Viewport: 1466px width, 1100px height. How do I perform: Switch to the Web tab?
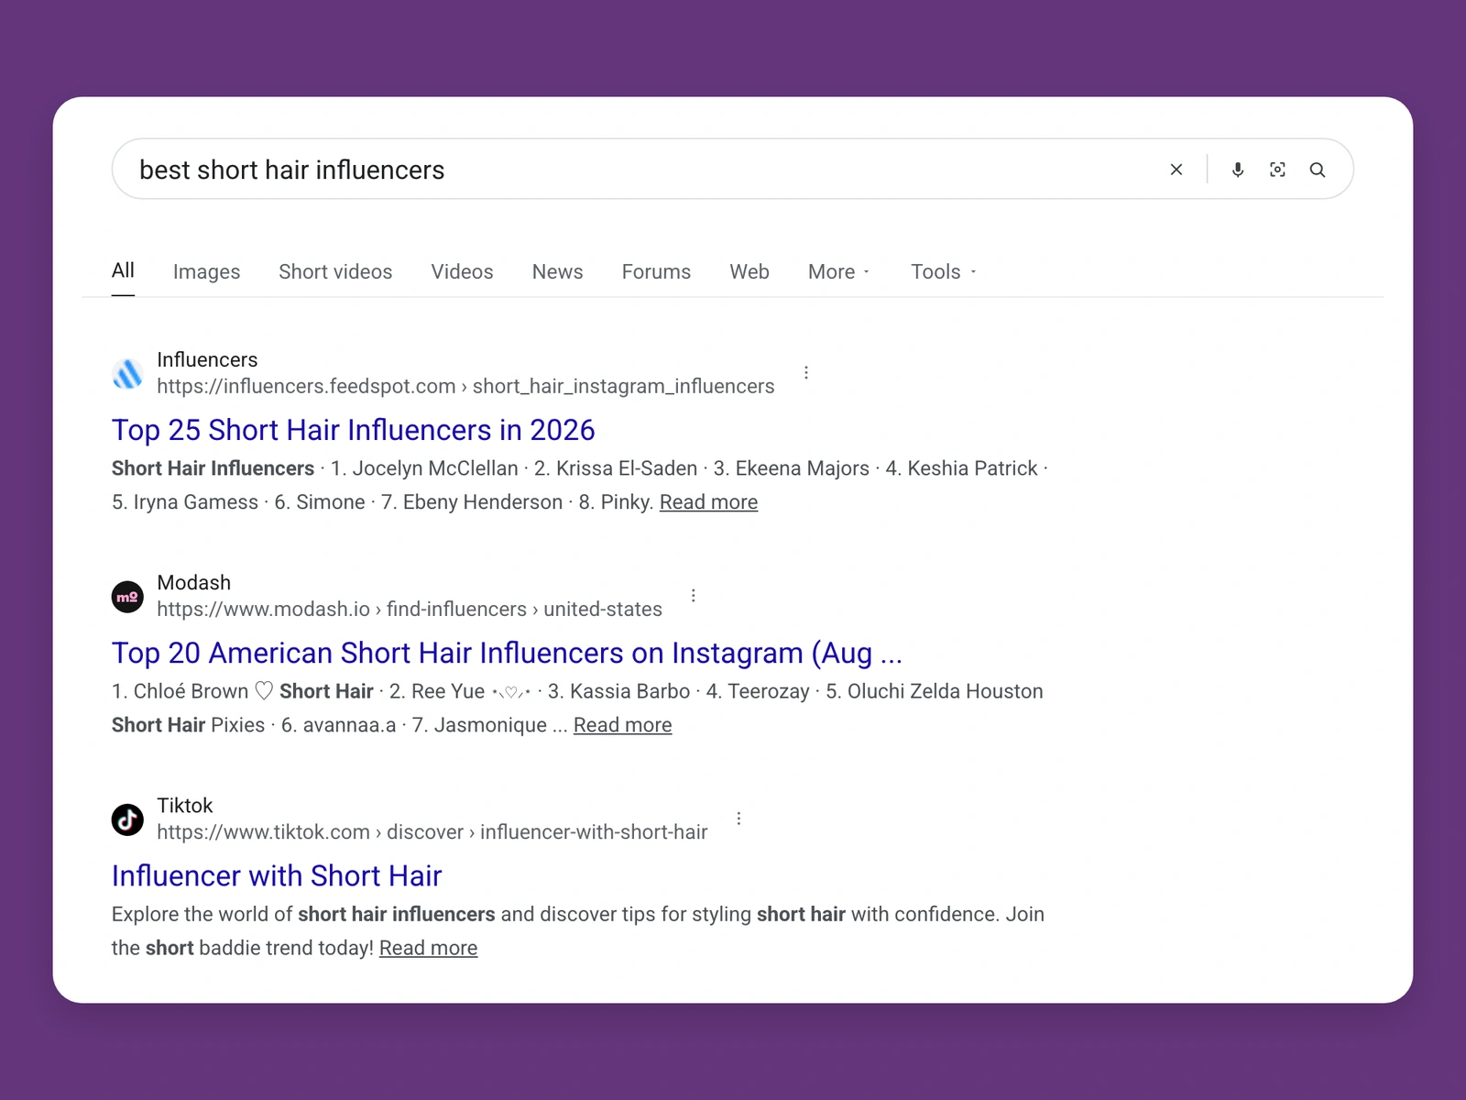(749, 271)
